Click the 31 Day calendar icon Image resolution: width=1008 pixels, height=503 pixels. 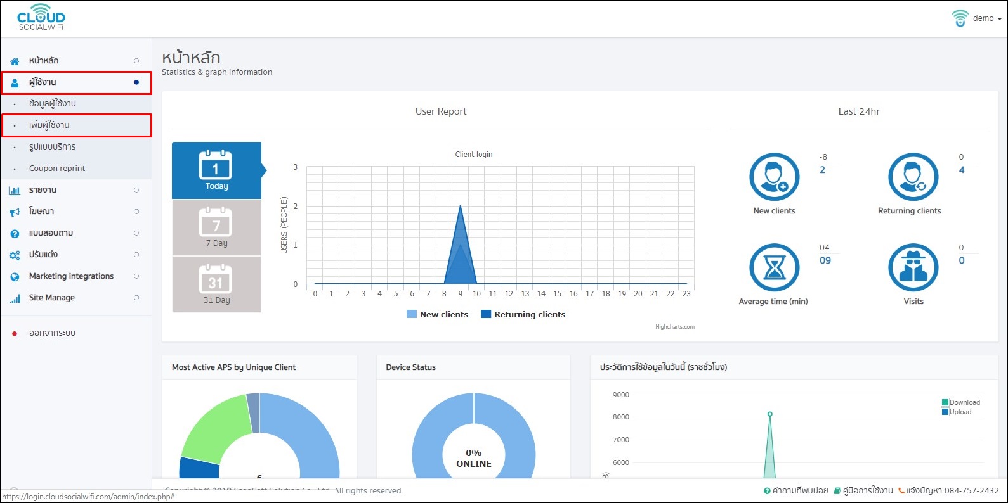click(216, 279)
